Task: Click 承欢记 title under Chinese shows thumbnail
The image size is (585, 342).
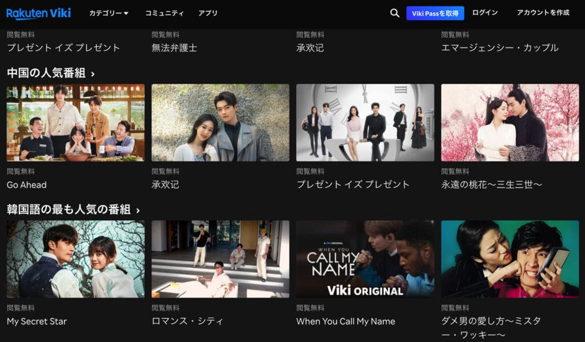Action: click(x=165, y=185)
